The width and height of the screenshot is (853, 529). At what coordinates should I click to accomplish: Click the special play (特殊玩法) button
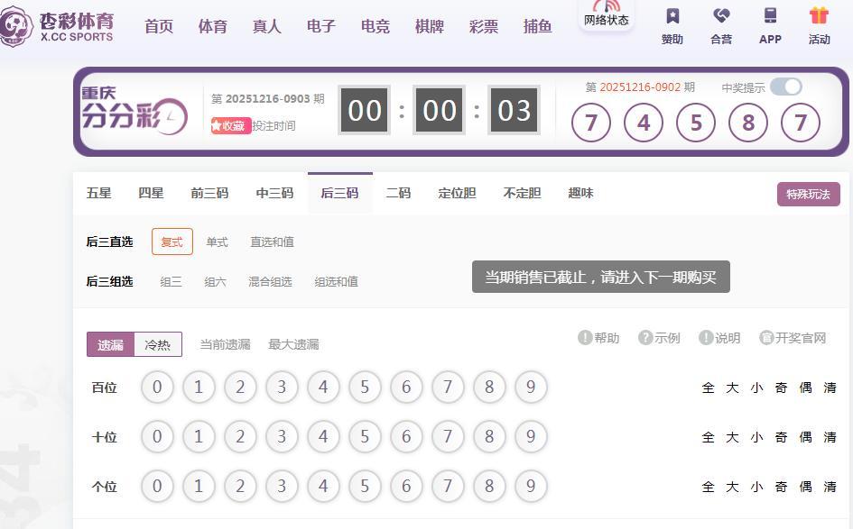tap(808, 194)
